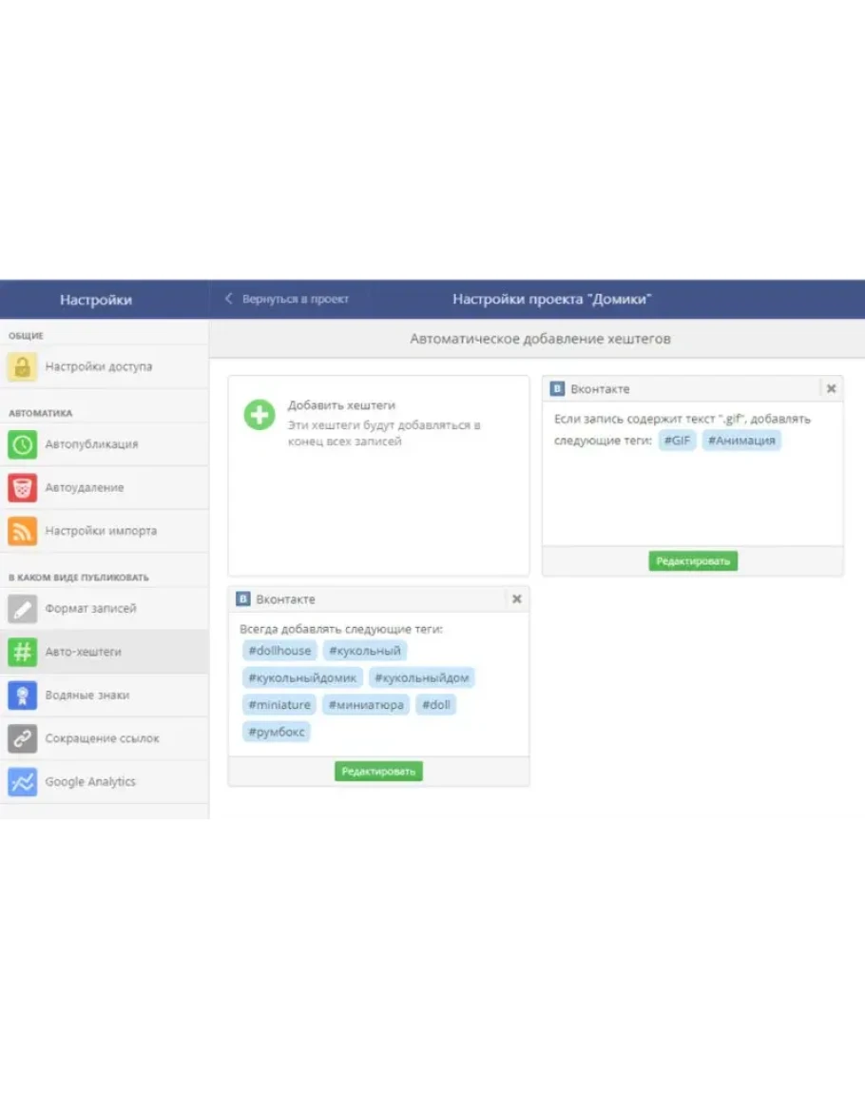Select 'Сокращение ссылок' menu item
865x1099 pixels.
coord(103,738)
